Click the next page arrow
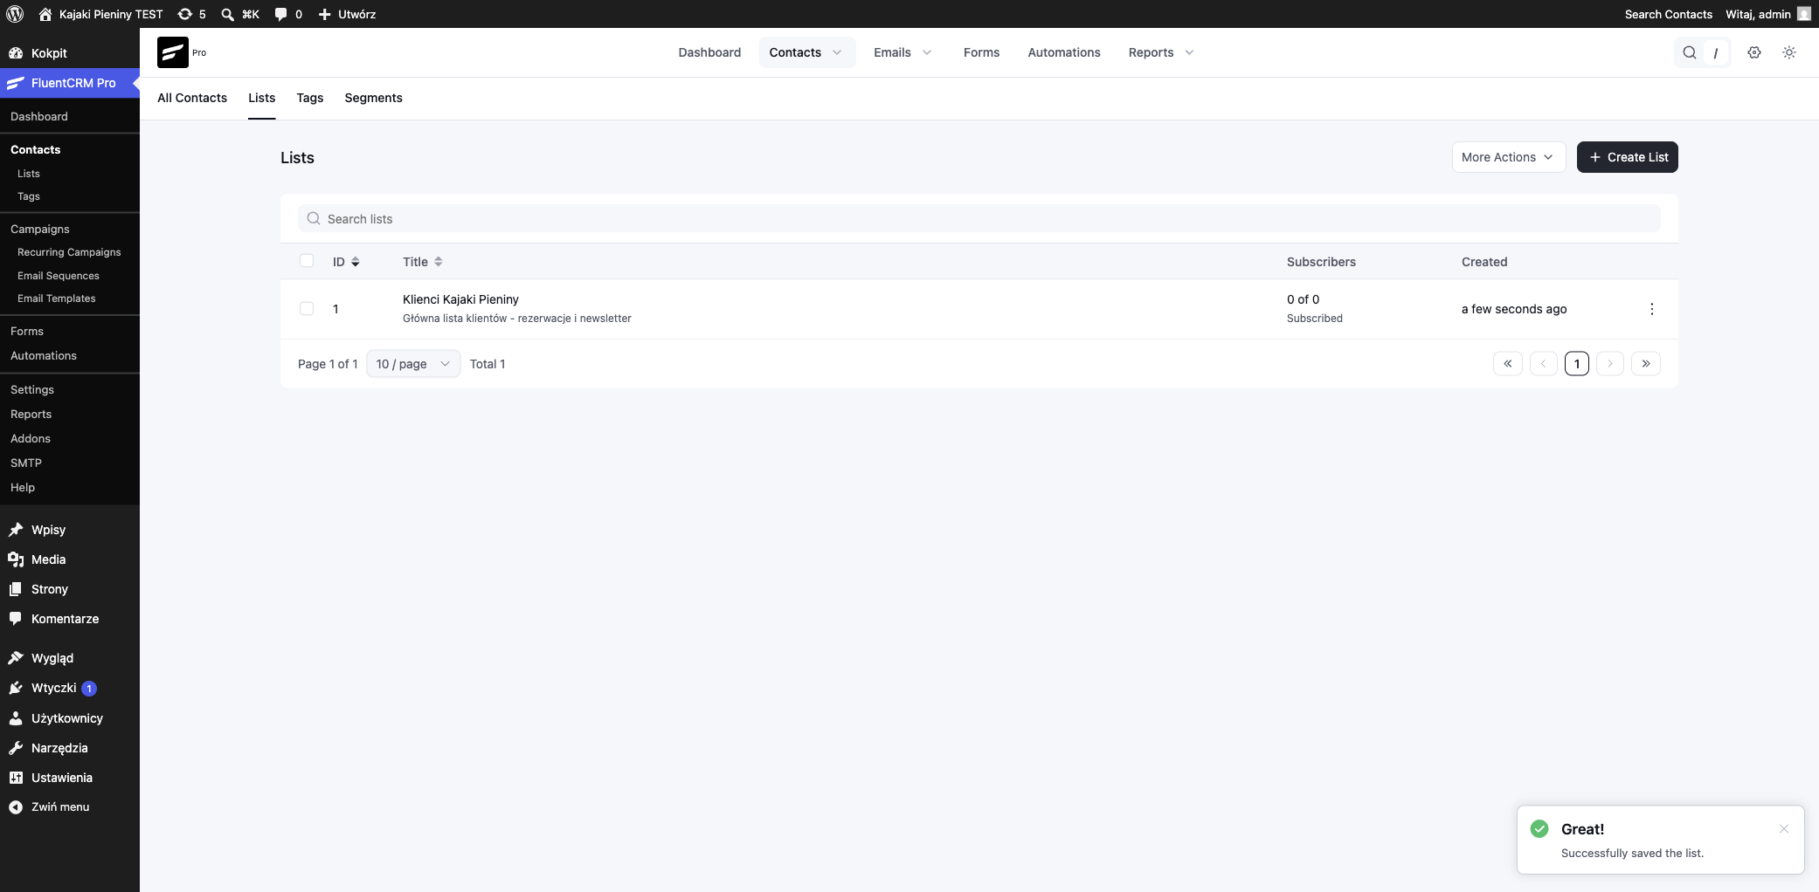 click(x=1609, y=364)
